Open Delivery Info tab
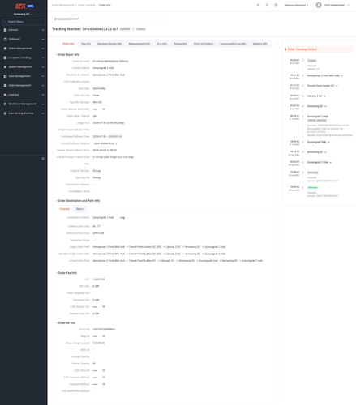The image size is (356, 405). 259,44
